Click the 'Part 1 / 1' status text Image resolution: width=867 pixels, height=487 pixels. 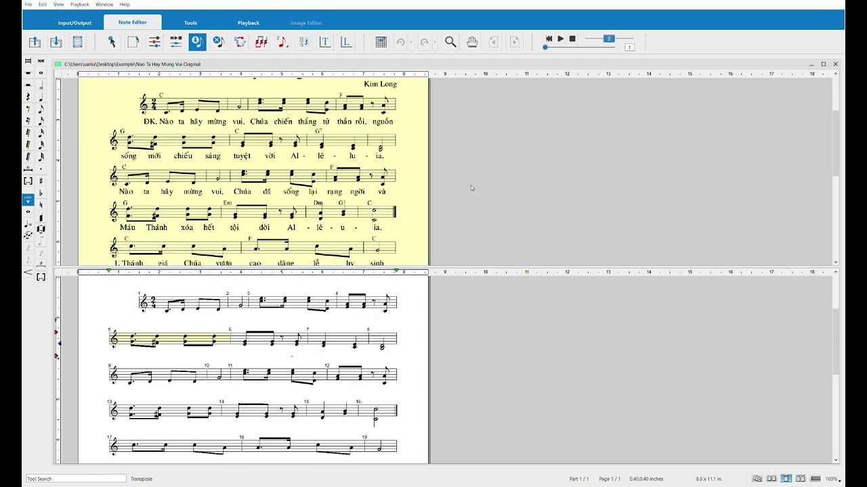click(579, 479)
